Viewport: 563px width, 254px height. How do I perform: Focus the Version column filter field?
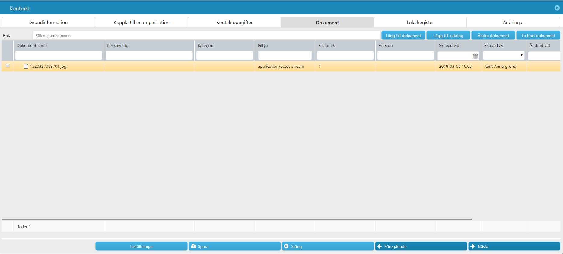click(406, 55)
